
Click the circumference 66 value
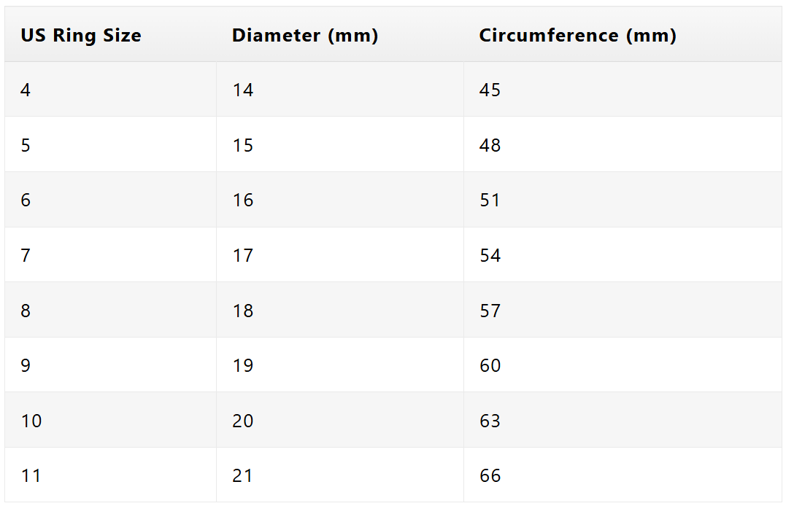[490, 475]
